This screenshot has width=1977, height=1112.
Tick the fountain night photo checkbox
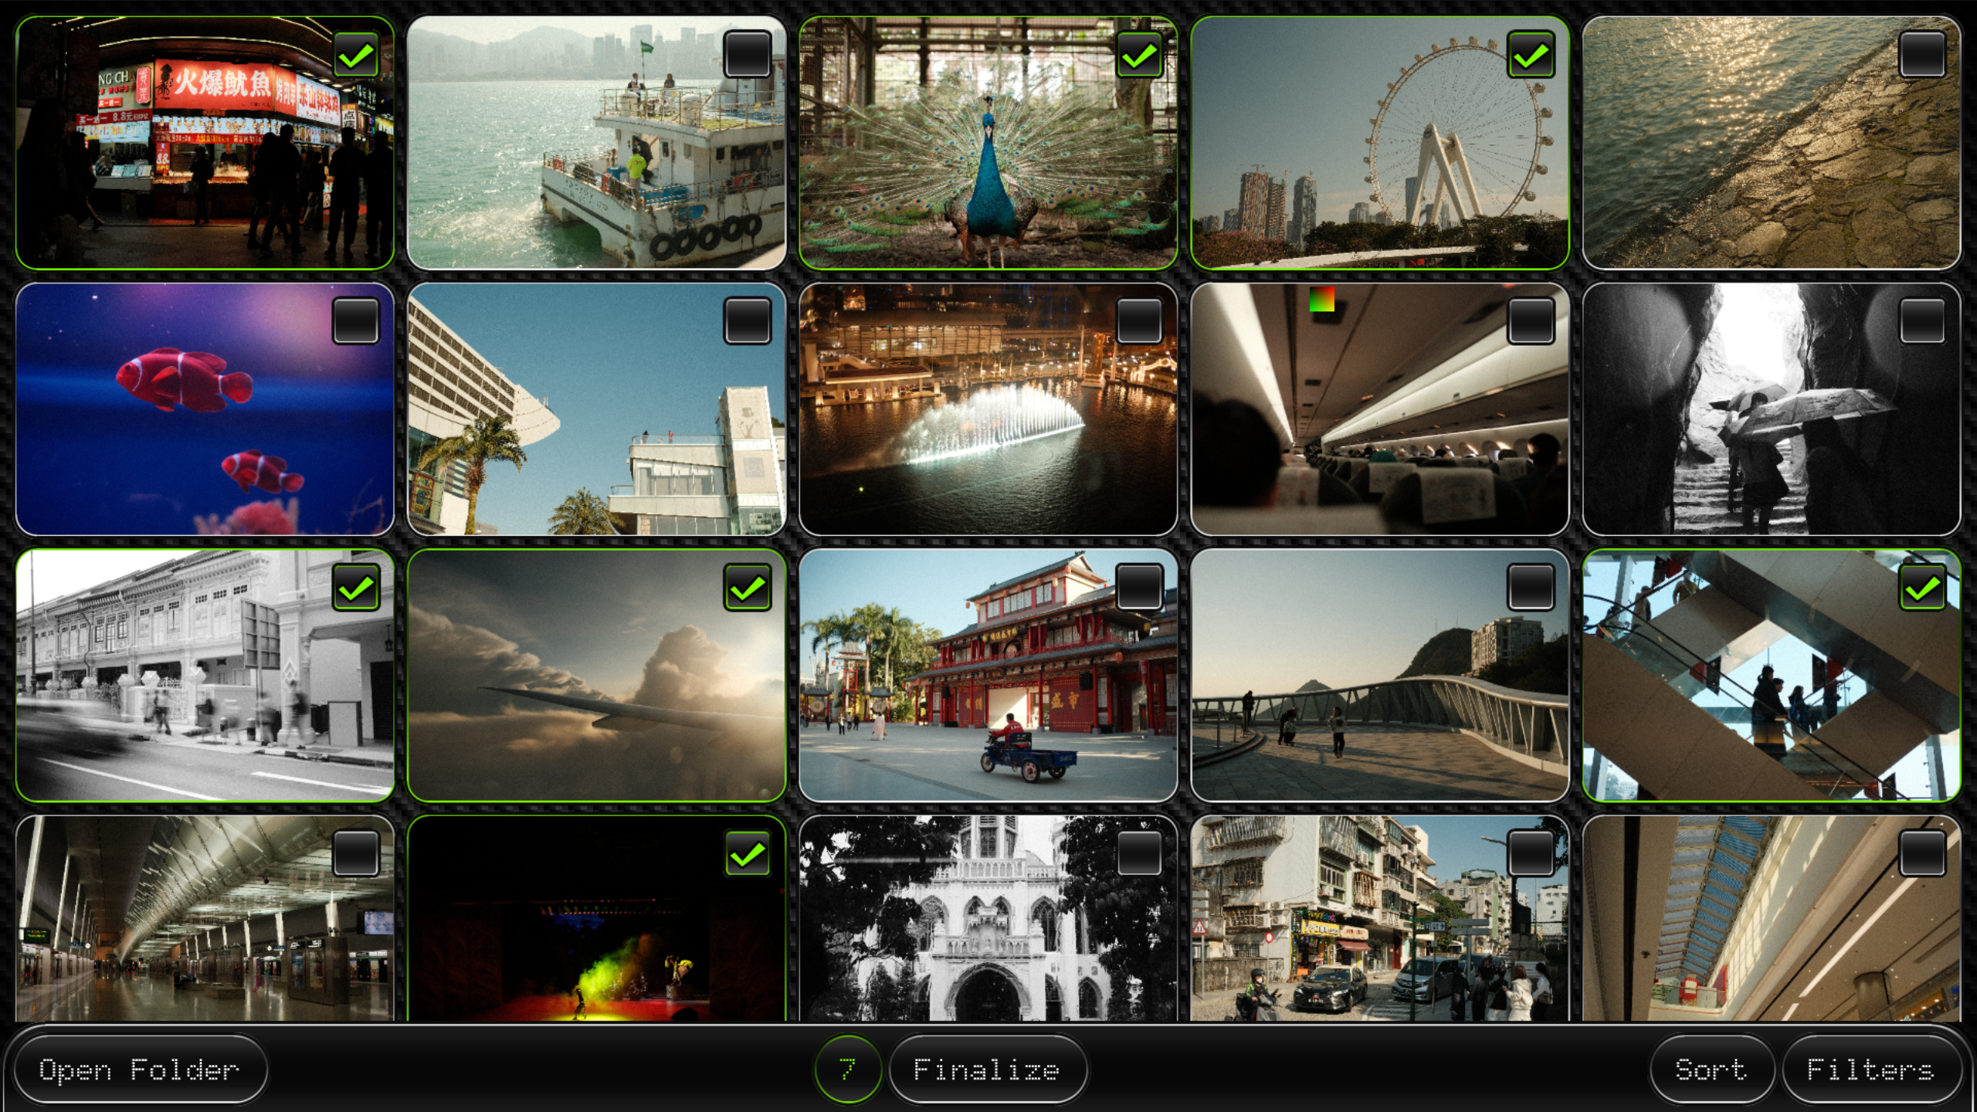(1139, 321)
